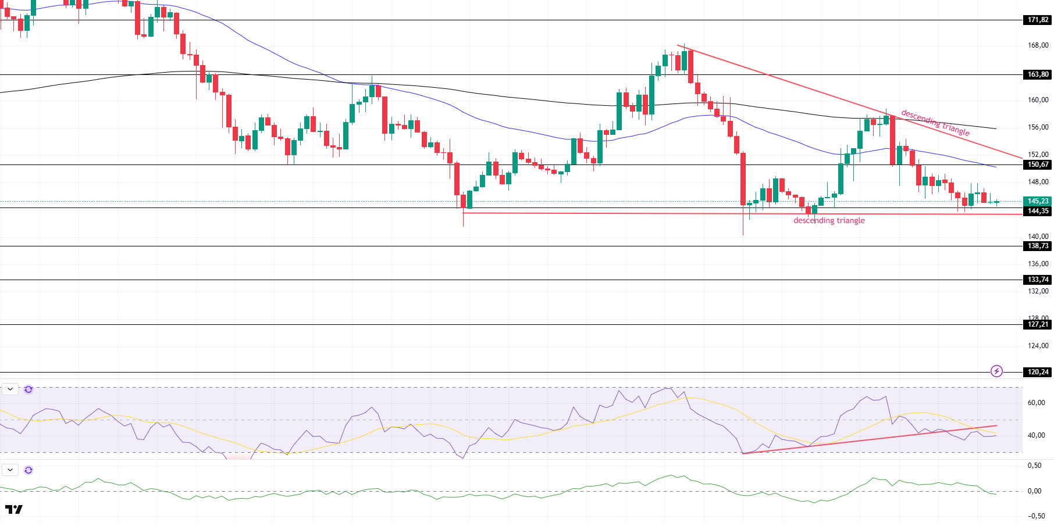Click the 0,00 value on the oscillator axis
This screenshot has width=1054, height=526.
1034,491
